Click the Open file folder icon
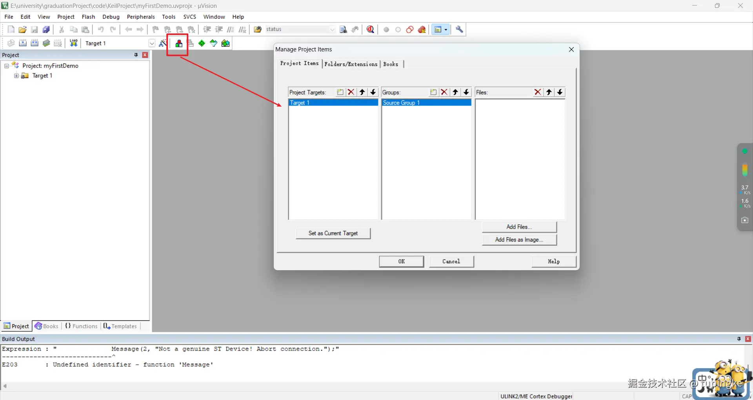 (23, 29)
